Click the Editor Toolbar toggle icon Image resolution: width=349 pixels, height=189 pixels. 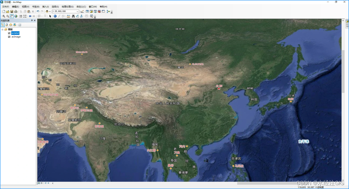coord(82,11)
